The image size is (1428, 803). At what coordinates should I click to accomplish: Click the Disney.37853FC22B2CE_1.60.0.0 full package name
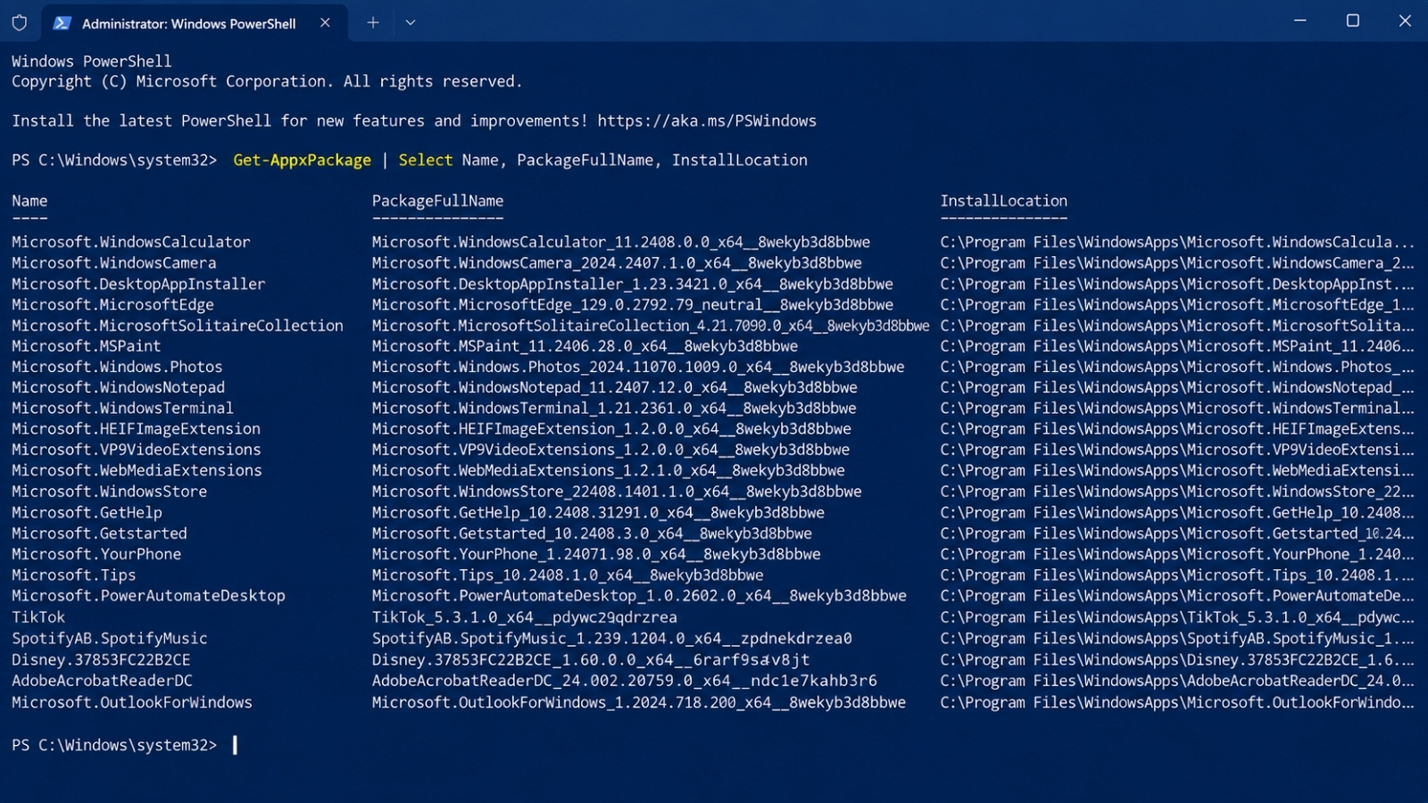coord(591,660)
